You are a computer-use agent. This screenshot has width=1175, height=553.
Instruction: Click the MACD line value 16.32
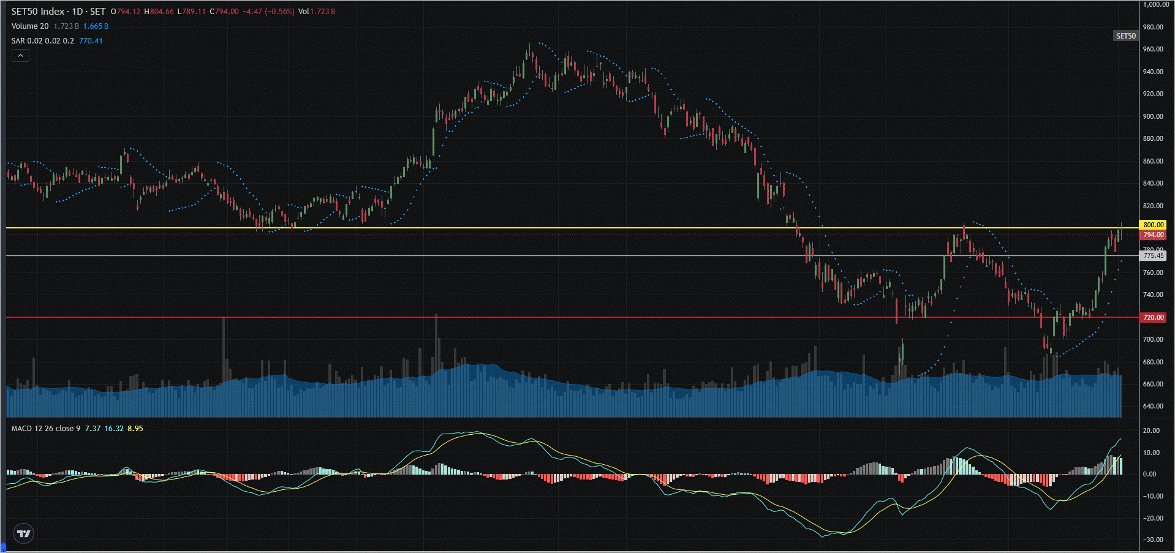pyautogui.click(x=114, y=429)
